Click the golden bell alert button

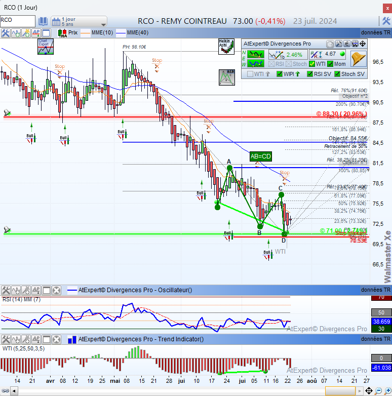click(359, 59)
